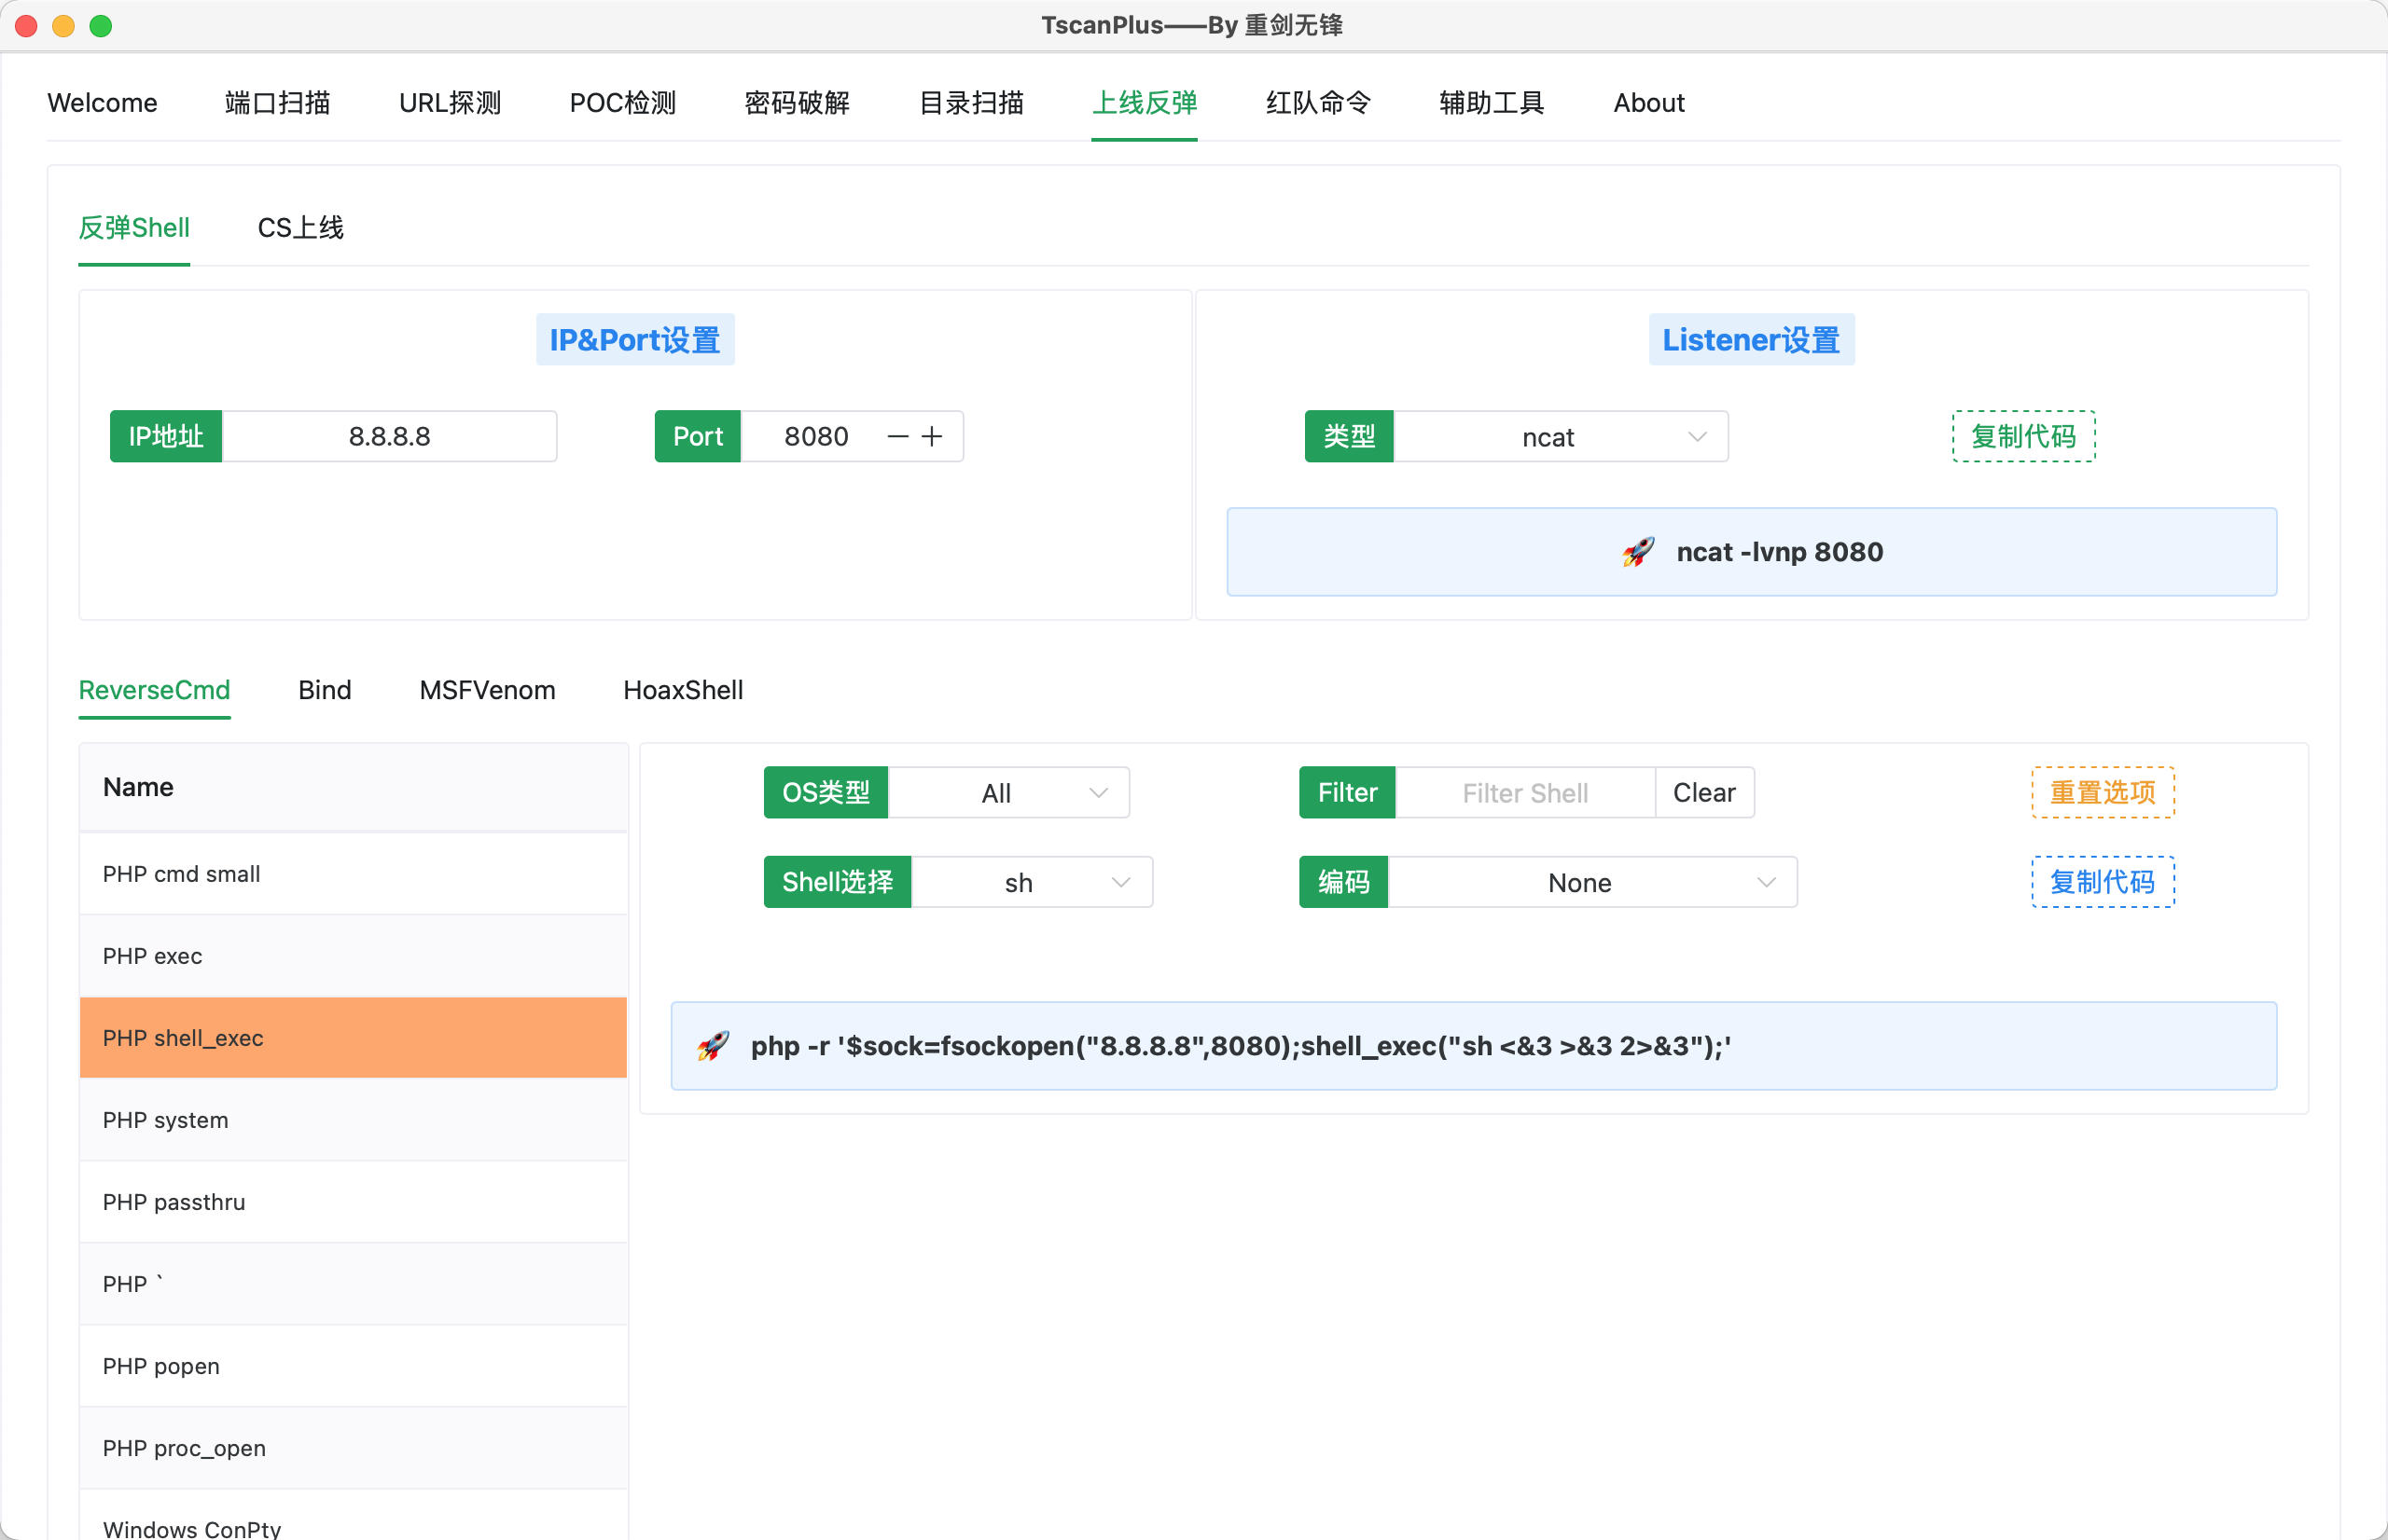The height and width of the screenshot is (1540, 2388).
Task: Click the IP地址 field showing 8.8.8.8
Action: coord(389,437)
